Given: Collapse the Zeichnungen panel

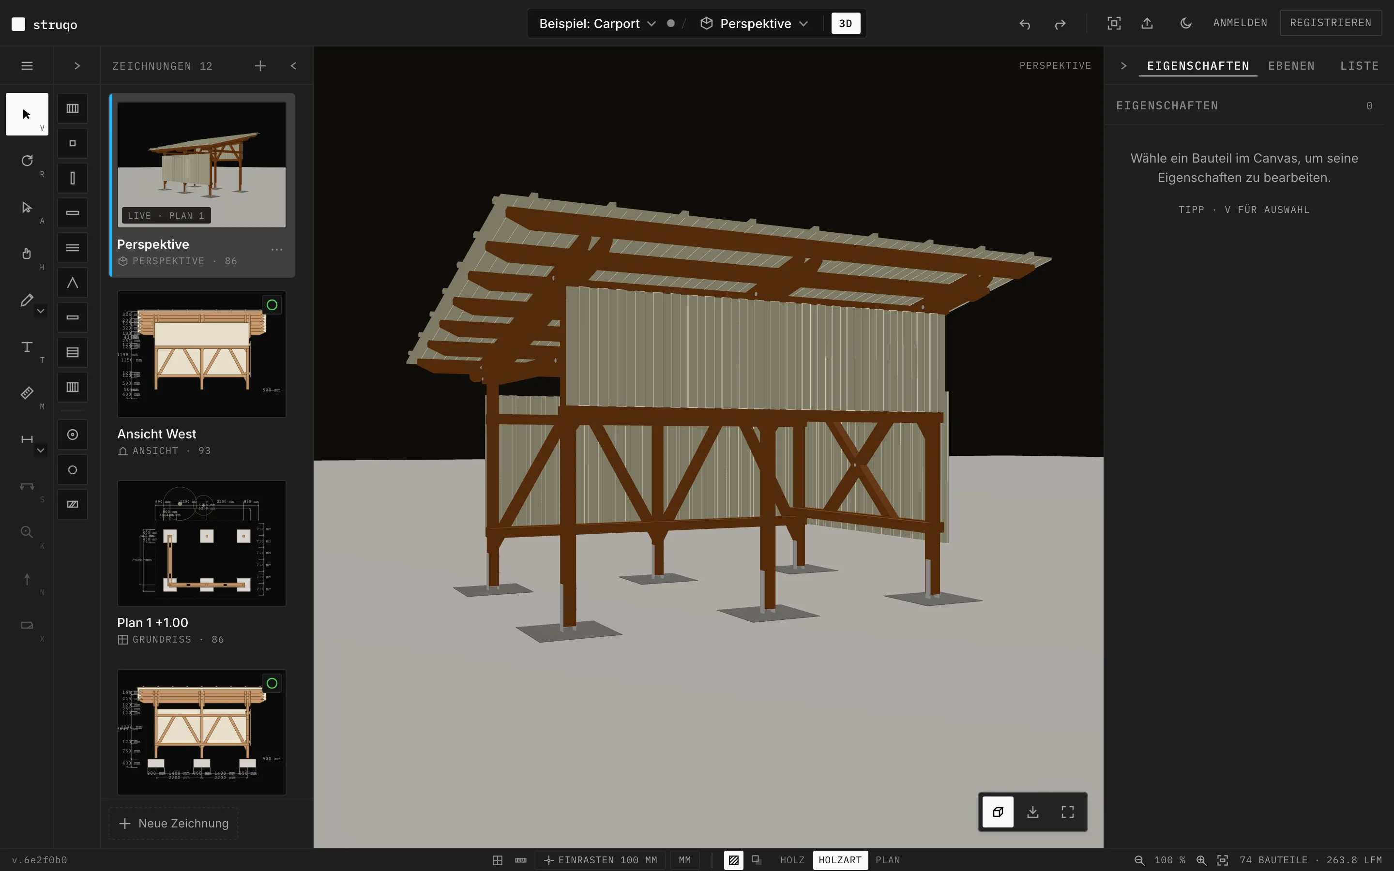Looking at the screenshot, I should tap(294, 66).
